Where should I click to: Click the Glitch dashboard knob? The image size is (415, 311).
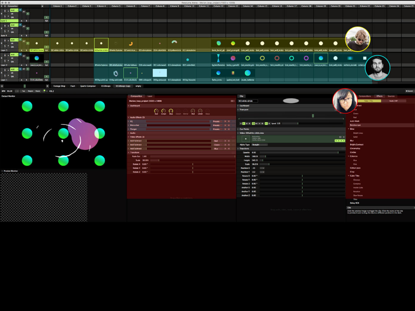tap(200, 111)
